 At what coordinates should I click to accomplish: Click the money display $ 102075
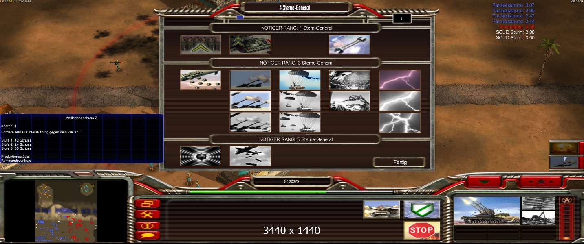291,181
